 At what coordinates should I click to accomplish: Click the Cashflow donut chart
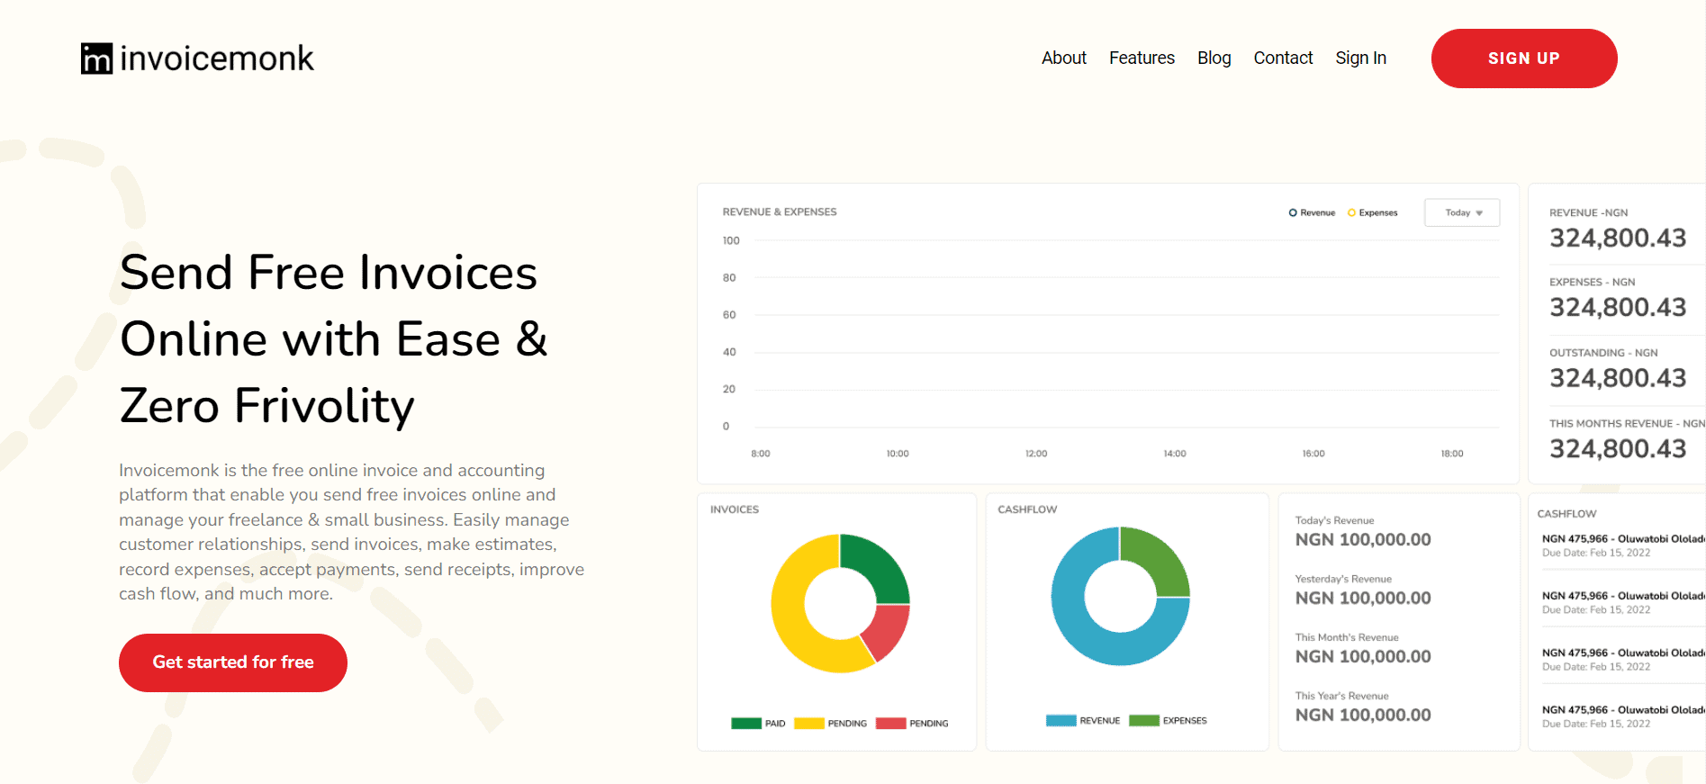click(1120, 596)
